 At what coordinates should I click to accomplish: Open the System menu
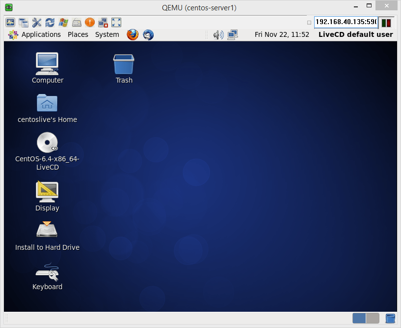pyautogui.click(x=107, y=34)
